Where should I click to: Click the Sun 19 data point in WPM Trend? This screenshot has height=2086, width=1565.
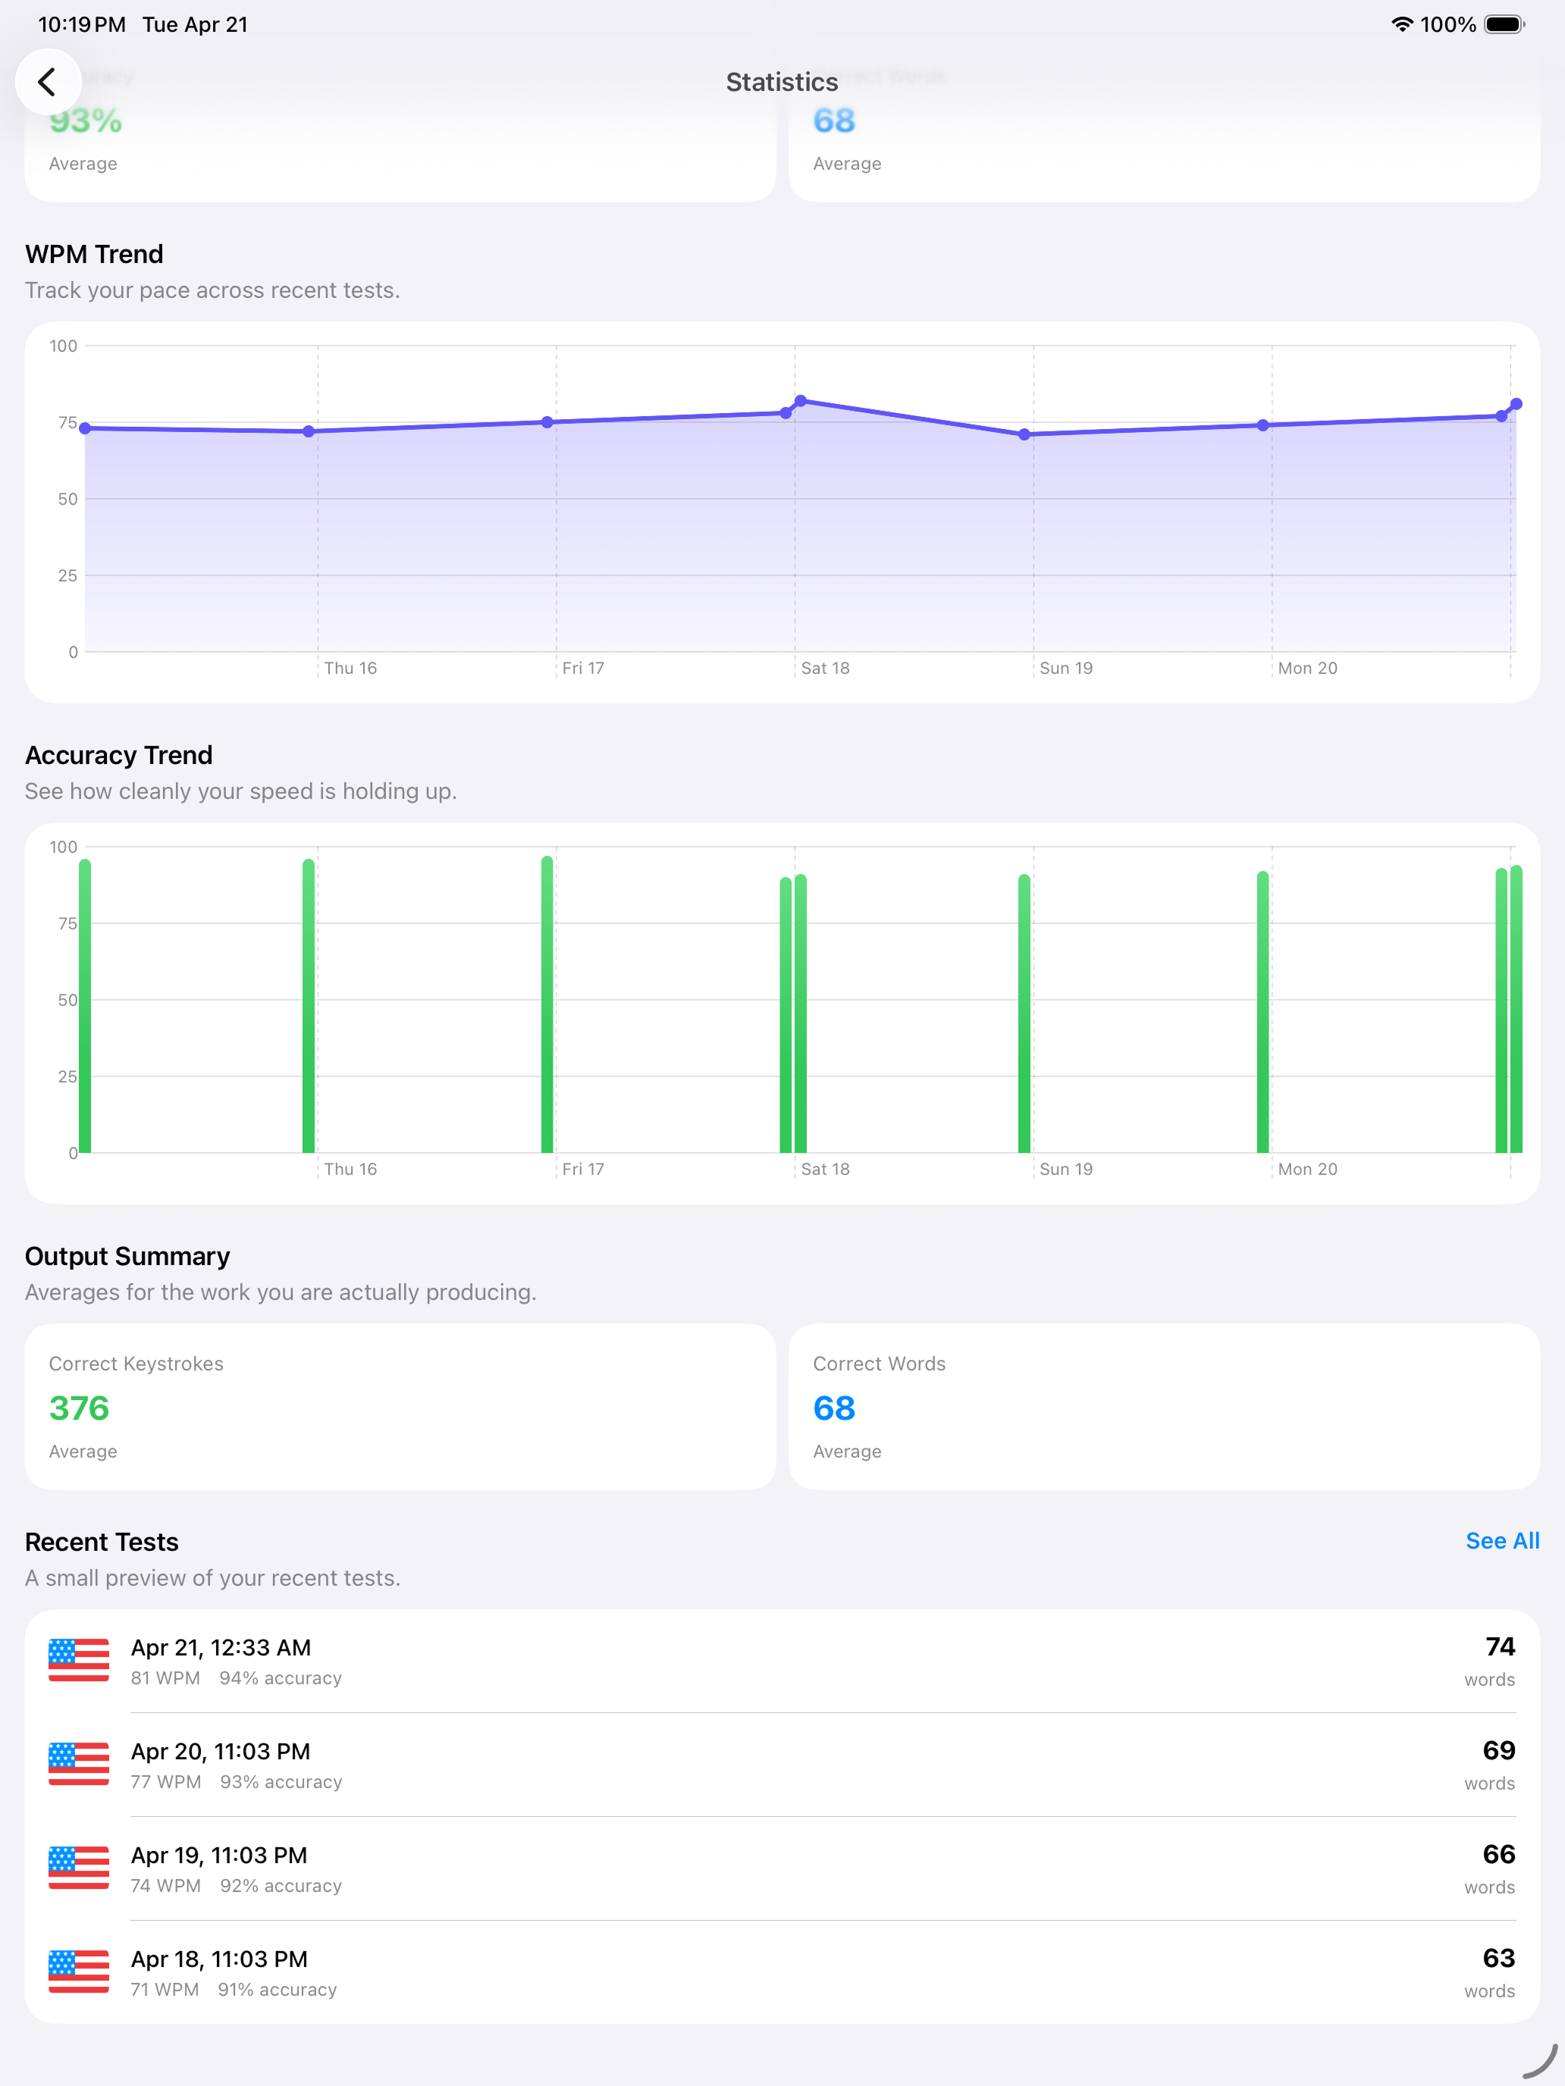click(1024, 435)
